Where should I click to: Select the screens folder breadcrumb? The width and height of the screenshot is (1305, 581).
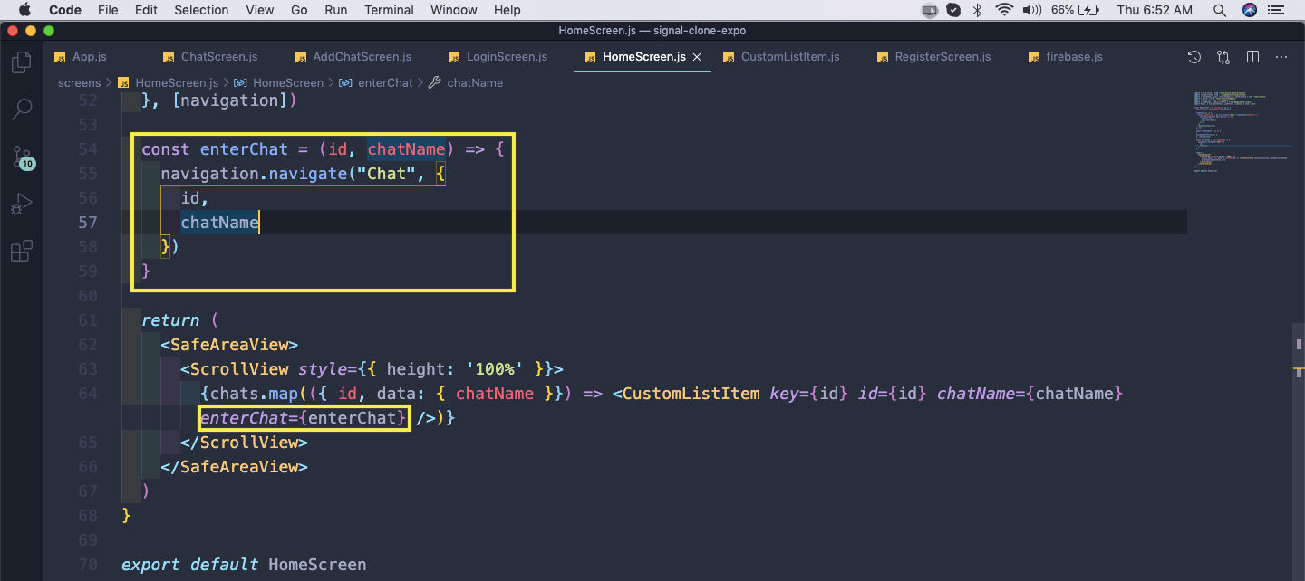[80, 82]
